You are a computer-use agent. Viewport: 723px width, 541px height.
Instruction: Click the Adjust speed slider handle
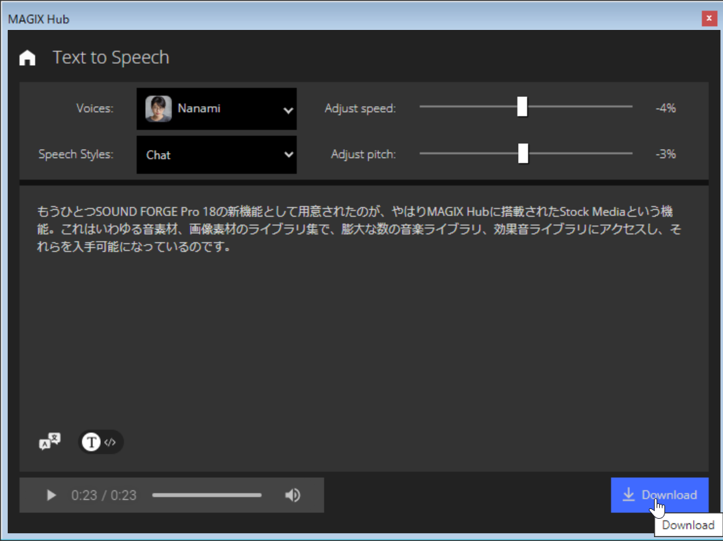point(522,107)
